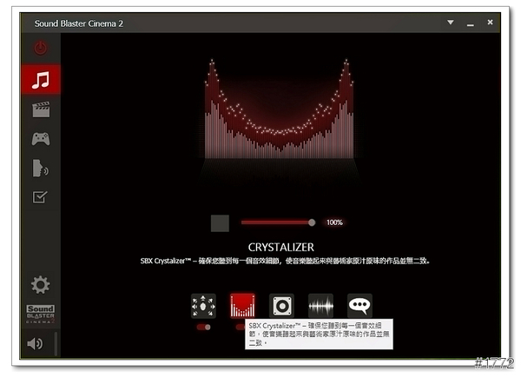Select the Voice profile icon

pos(40,168)
